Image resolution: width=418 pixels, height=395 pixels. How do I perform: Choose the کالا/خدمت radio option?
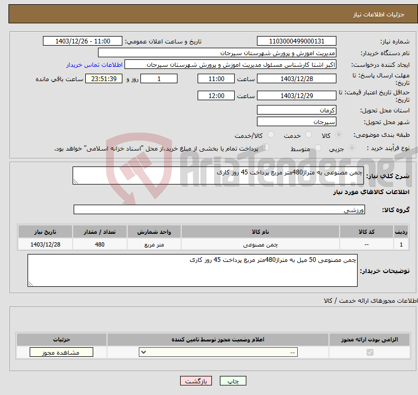(271, 135)
